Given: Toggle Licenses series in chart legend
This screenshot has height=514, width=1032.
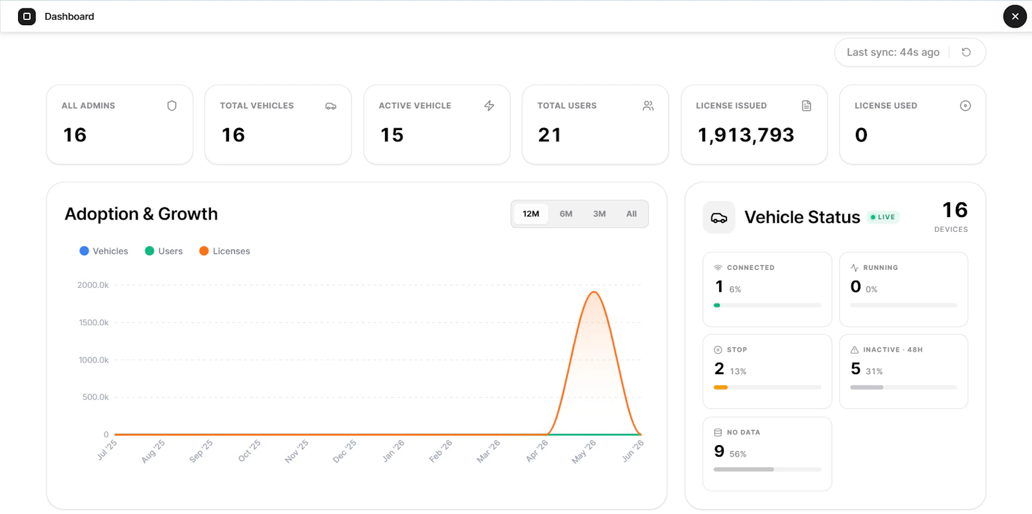Looking at the screenshot, I should tap(224, 251).
